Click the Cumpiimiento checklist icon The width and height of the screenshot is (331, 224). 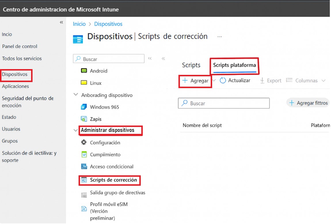84,155
